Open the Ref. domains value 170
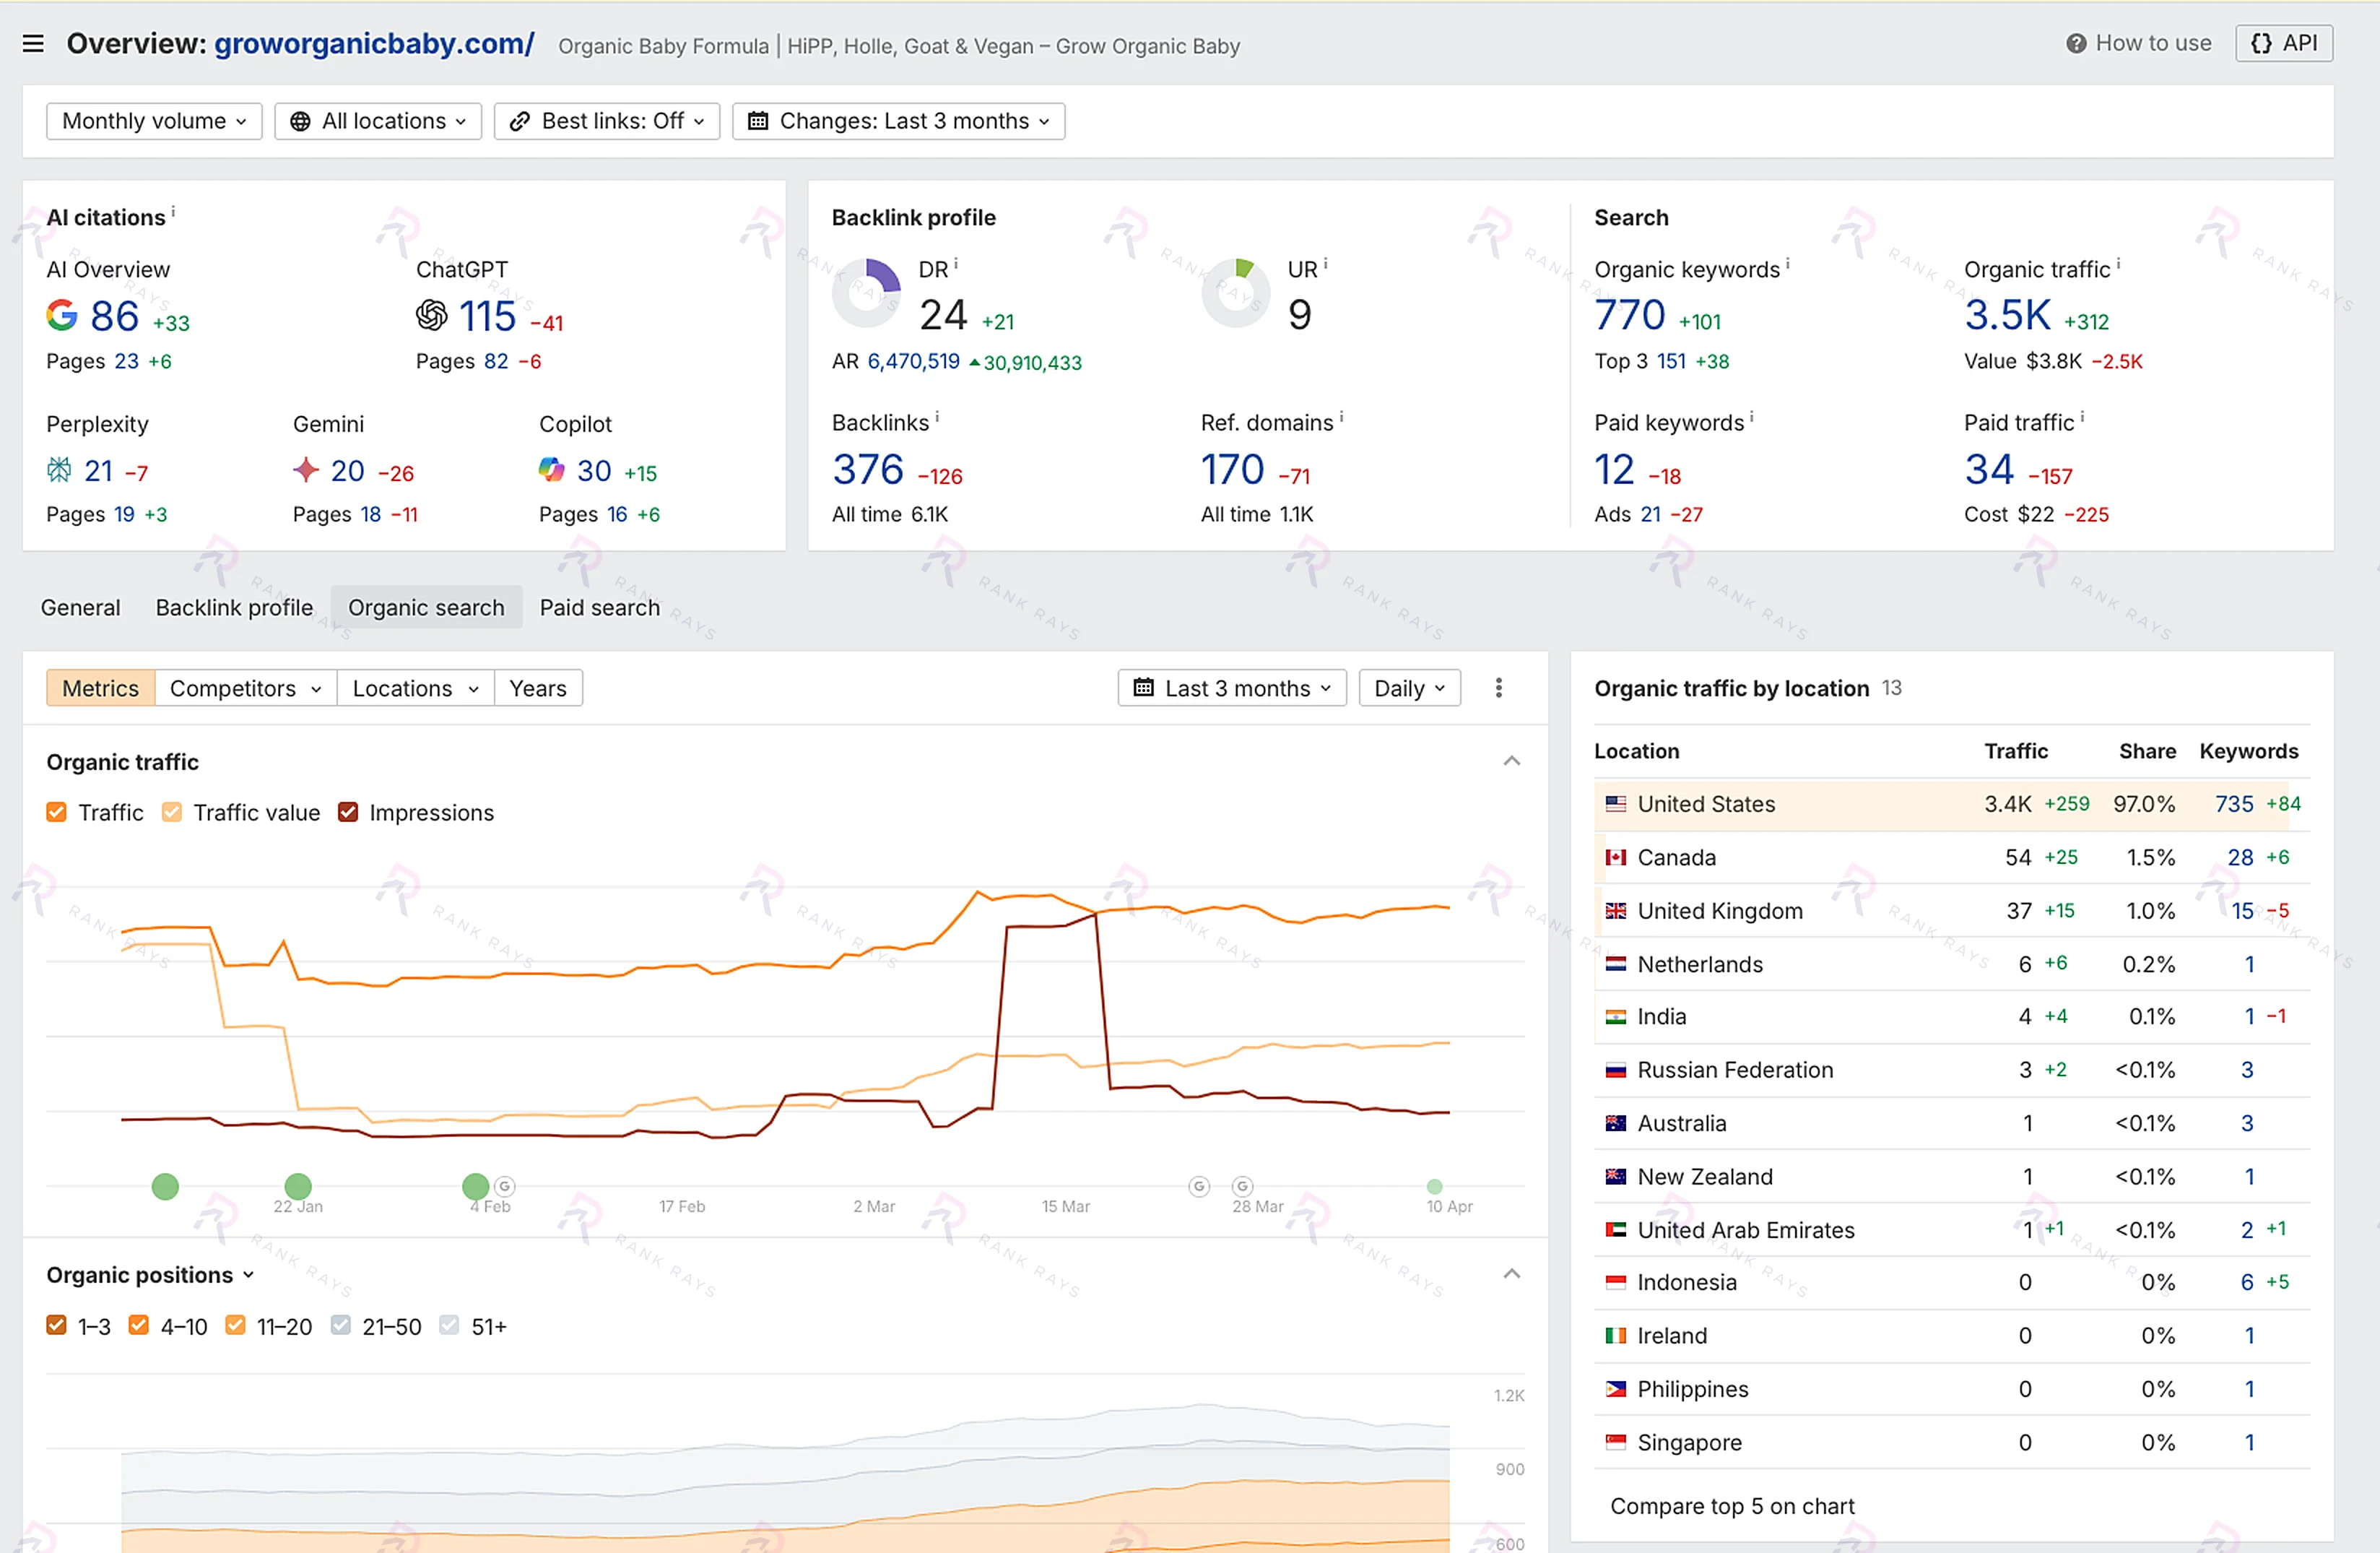This screenshot has width=2380, height=1553. click(x=1233, y=470)
